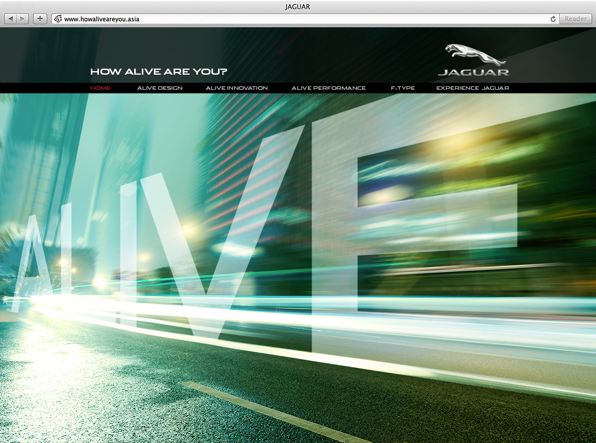Go to the ALIVE PERFORMANCE section
Viewport: 596px width, 443px height.
coord(329,88)
